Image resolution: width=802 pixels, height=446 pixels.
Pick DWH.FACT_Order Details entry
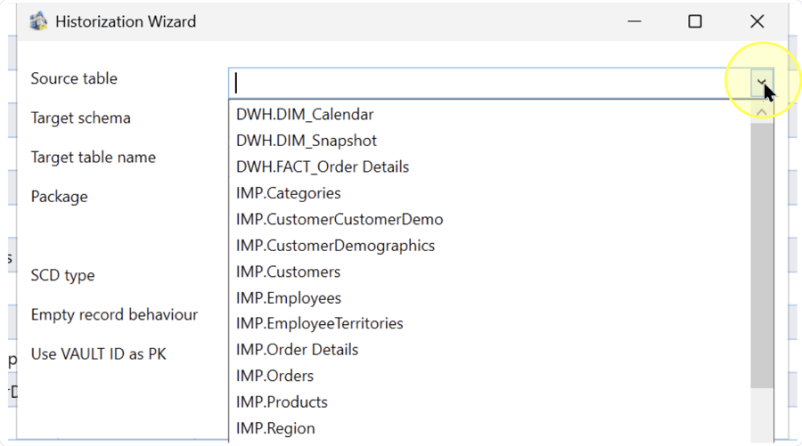coord(489,167)
